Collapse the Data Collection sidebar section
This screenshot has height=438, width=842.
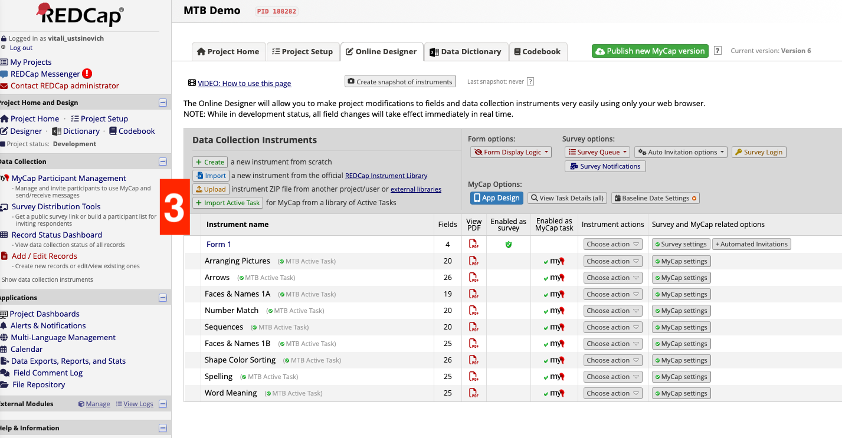(163, 162)
